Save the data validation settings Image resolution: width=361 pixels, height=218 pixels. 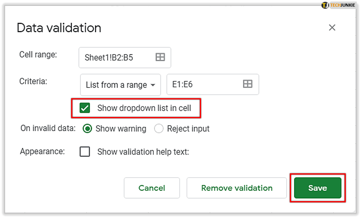318,188
